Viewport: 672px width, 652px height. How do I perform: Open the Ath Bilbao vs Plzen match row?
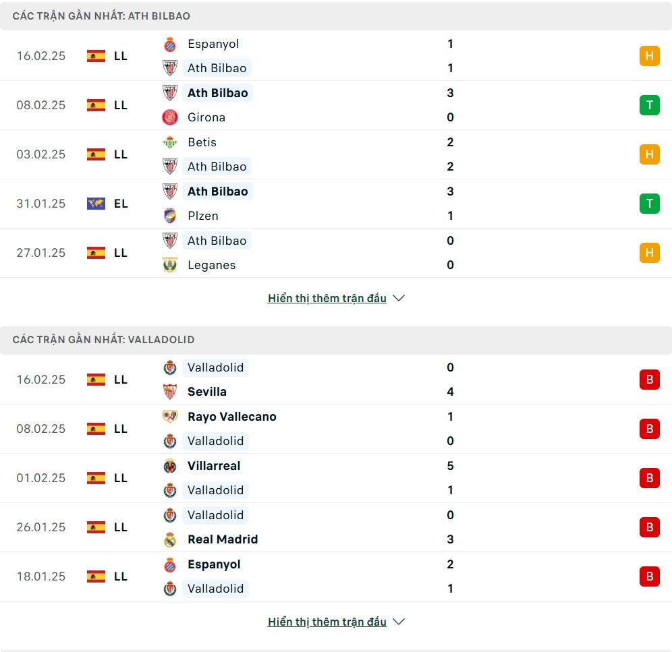tap(337, 204)
